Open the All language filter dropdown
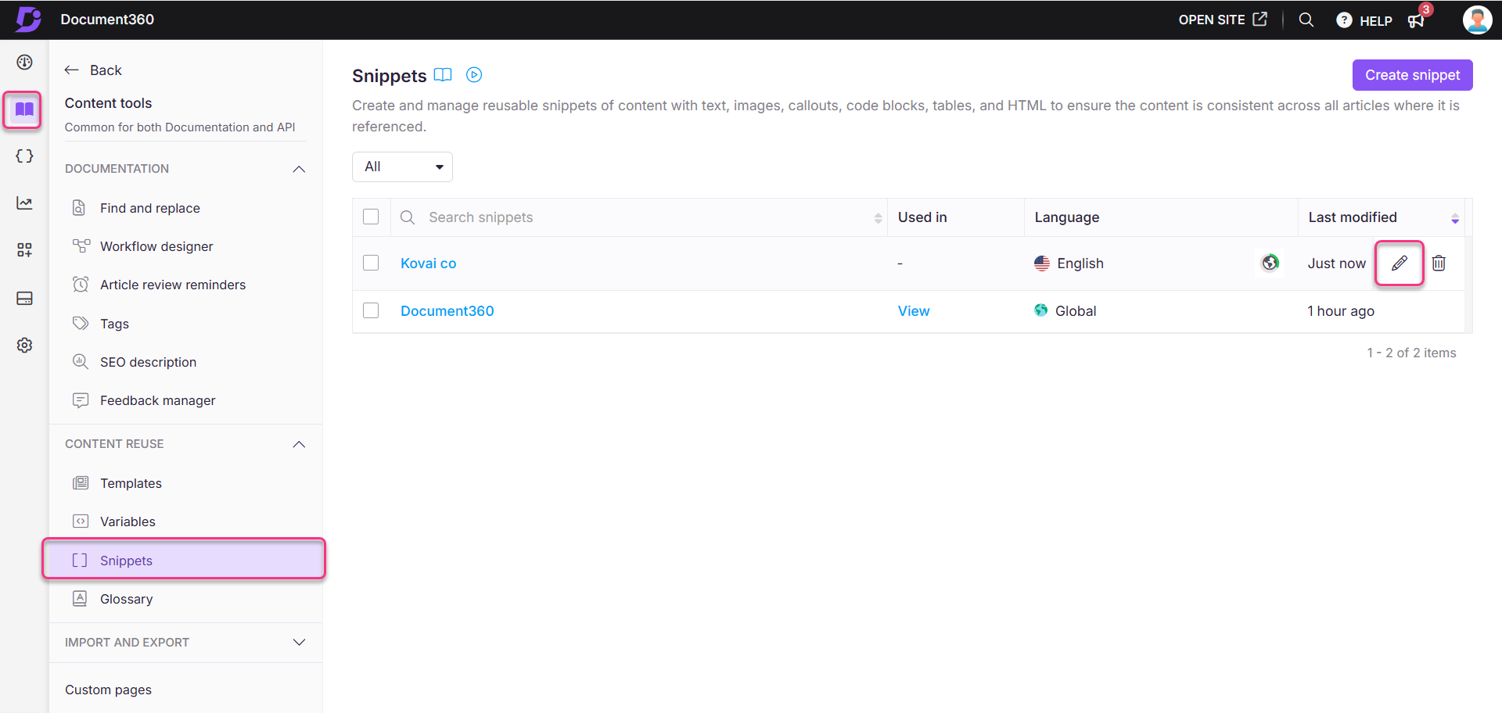Viewport: 1502px width, 713px height. pyautogui.click(x=402, y=167)
